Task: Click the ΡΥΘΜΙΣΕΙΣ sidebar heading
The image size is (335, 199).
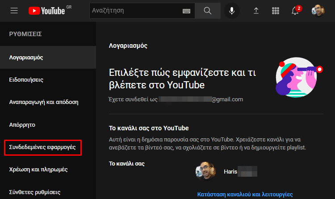Action: [25, 34]
